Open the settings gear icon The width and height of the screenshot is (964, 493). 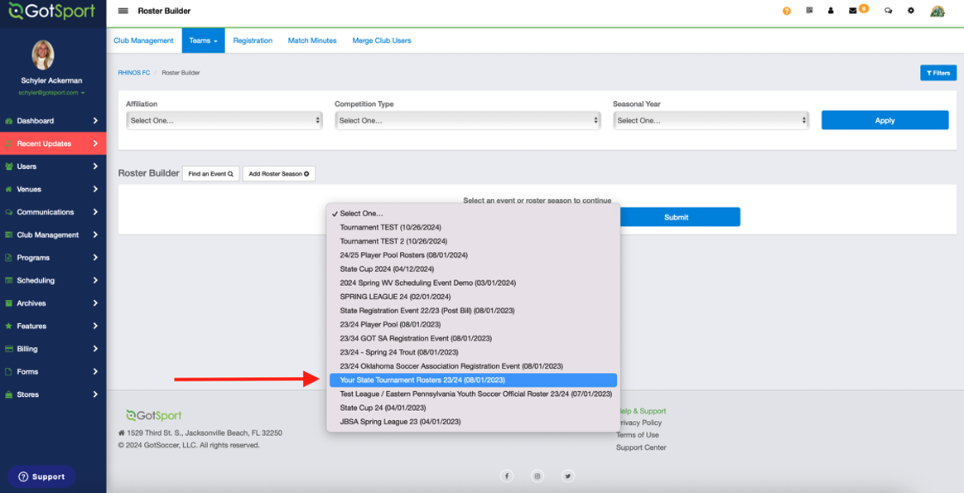click(x=911, y=11)
